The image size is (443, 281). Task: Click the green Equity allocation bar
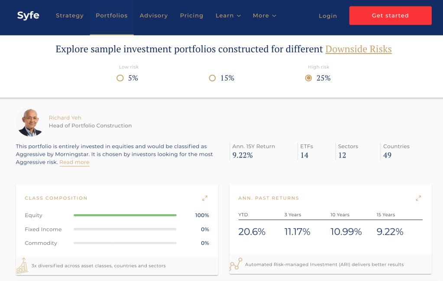[125, 215]
